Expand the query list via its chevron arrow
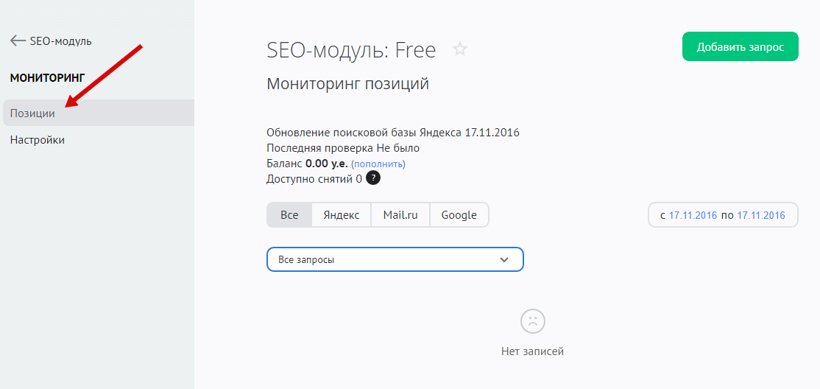The height and width of the screenshot is (389, 820). 504,259
